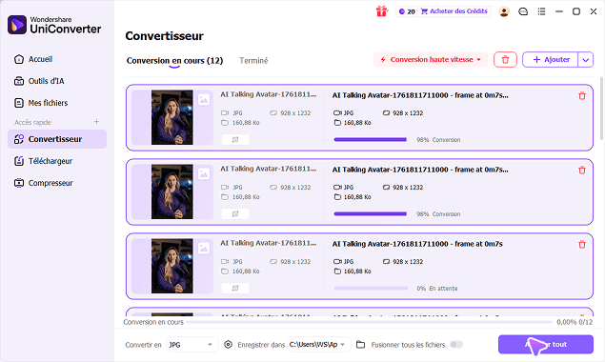Click the image type badge on first thumbnail
The image size is (605, 362).
coord(204,100)
